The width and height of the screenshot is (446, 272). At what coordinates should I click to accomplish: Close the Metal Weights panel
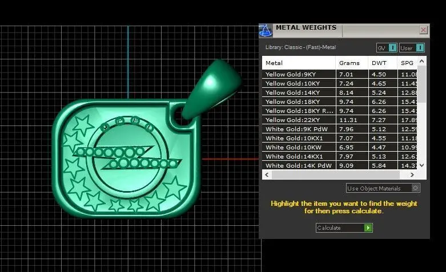click(x=423, y=30)
